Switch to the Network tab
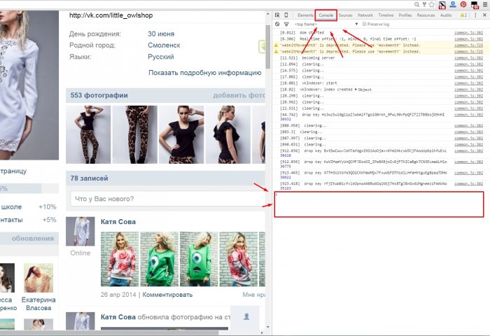 click(365, 15)
